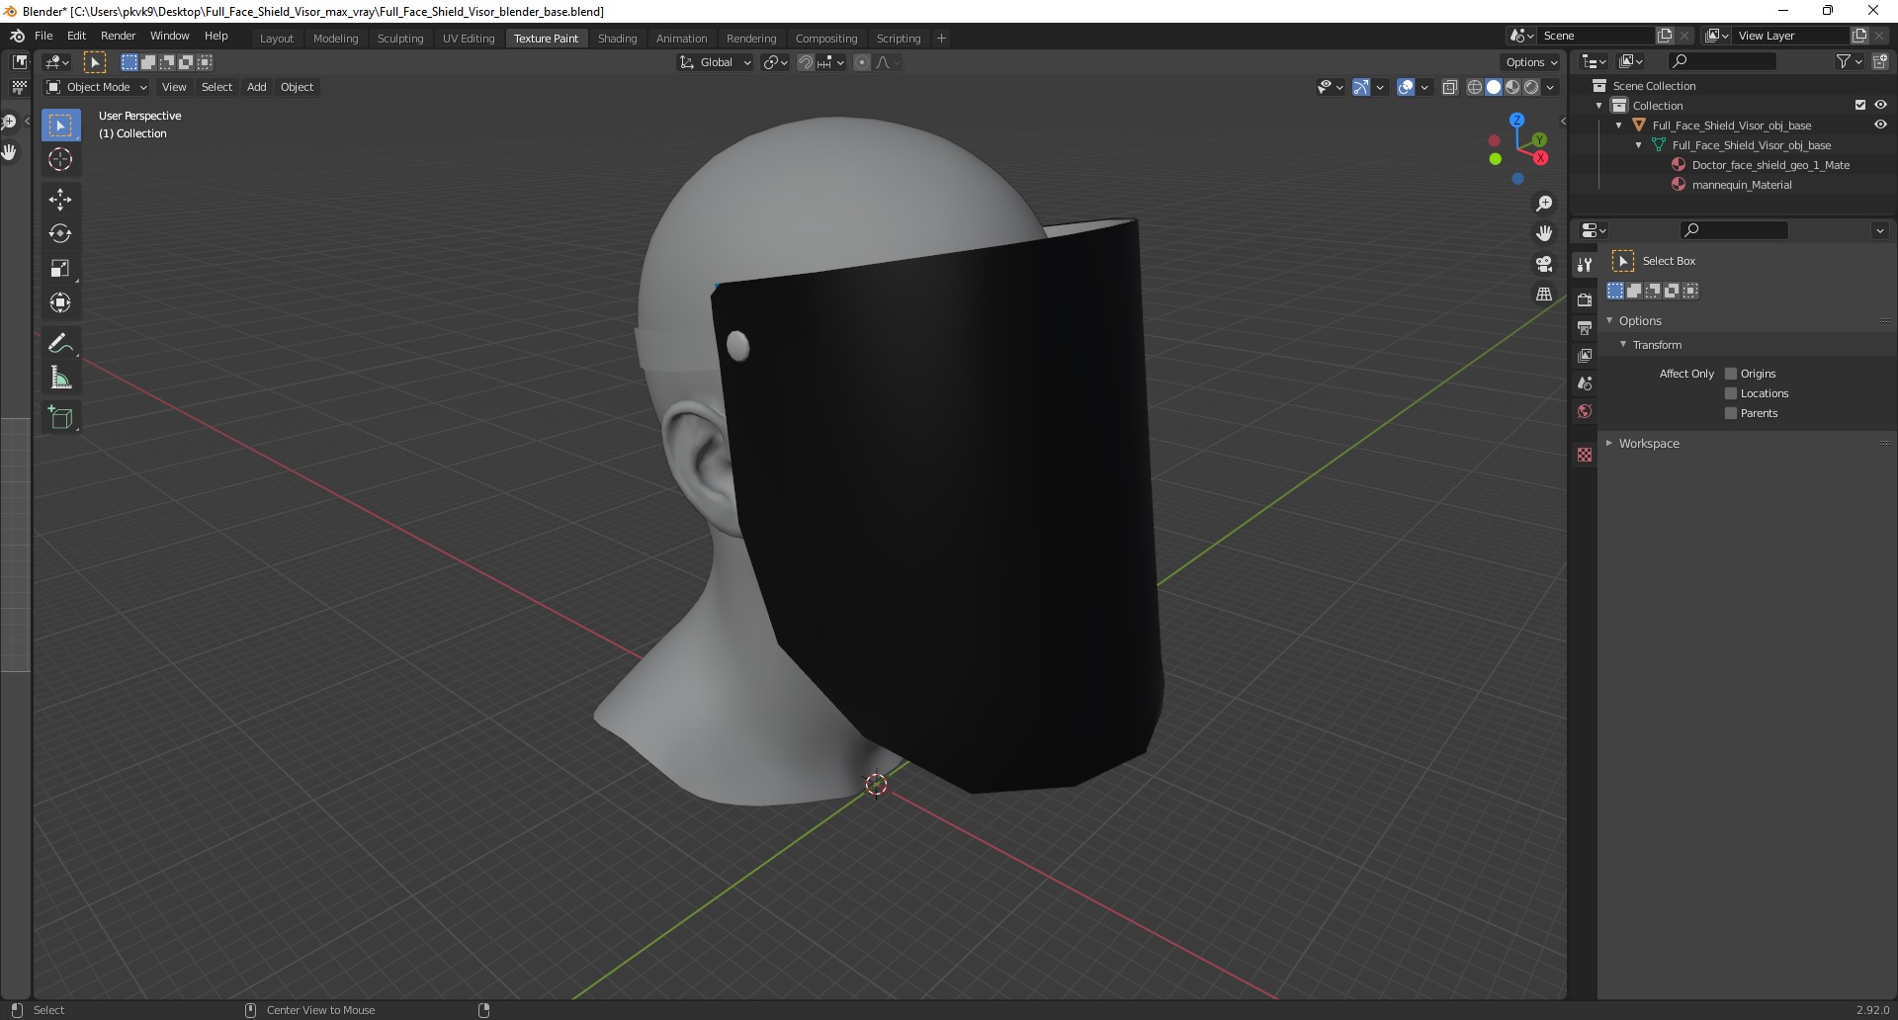Select the Scale tool
Viewport: 1898px width, 1020px height.
click(x=60, y=269)
